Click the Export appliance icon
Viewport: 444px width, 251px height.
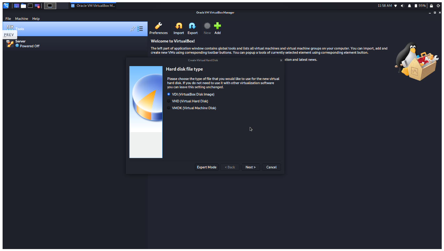[192, 26]
